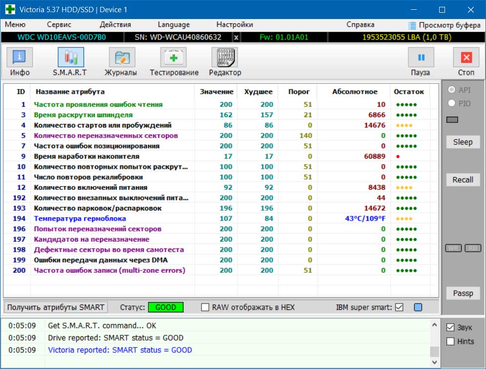This screenshot has height=369, width=486.
Task: Open the Справка menu
Action: click(x=360, y=24)
